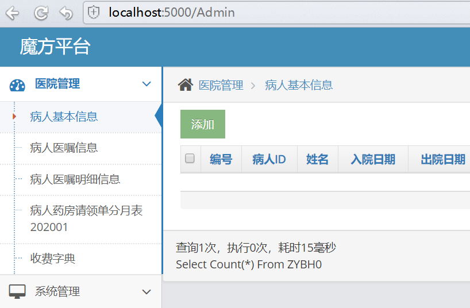This screenshot has width=470, height=308.
Task: Click the address bar showing localhost:5000/Admin
Action: pos(276,13)
